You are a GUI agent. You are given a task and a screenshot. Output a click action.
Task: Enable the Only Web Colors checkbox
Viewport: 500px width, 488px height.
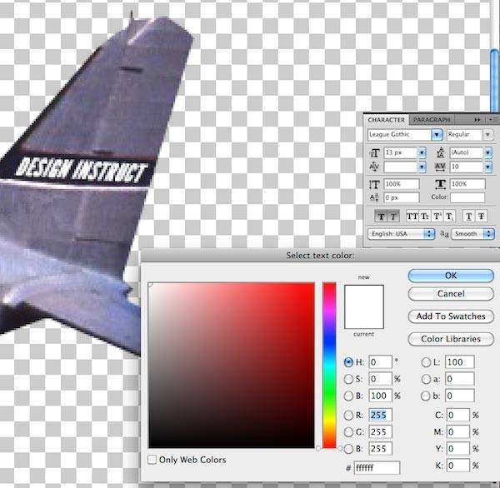[152, 460]
